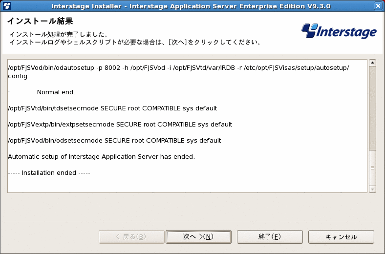385x254 pixels.
Task: Click the odautosetup -p 8002 command line
Action: pos(178,72)
